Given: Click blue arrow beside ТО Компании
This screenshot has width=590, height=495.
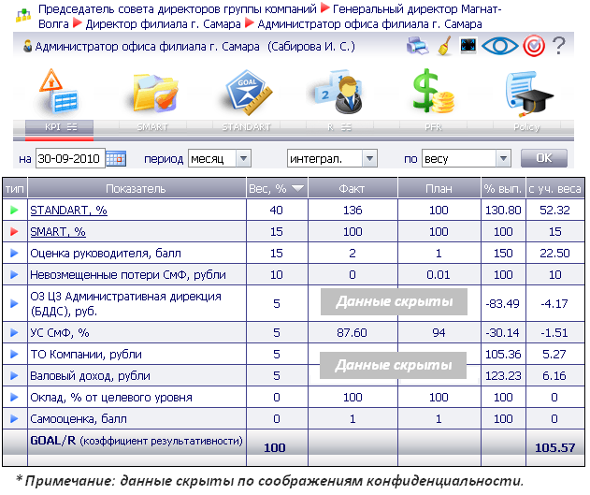Looking at the screenshot, I should pyautogui.click(x=14, y=354).
